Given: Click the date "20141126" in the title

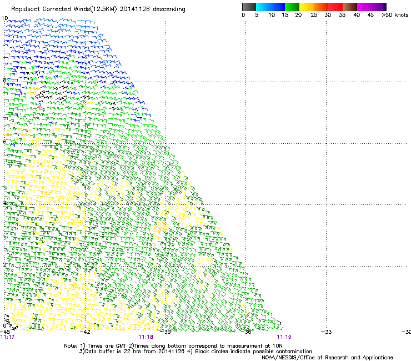Looking at the screenshot, I should [135, 9].
